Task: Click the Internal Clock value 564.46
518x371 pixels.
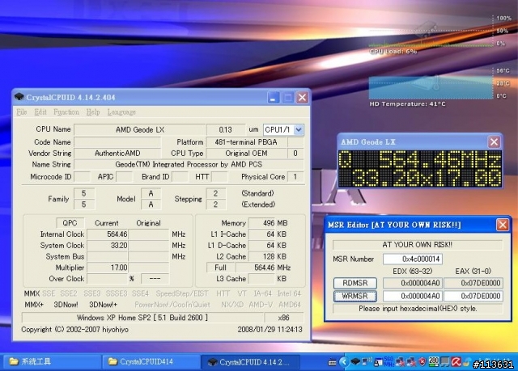Action: [x=108, y=234]
